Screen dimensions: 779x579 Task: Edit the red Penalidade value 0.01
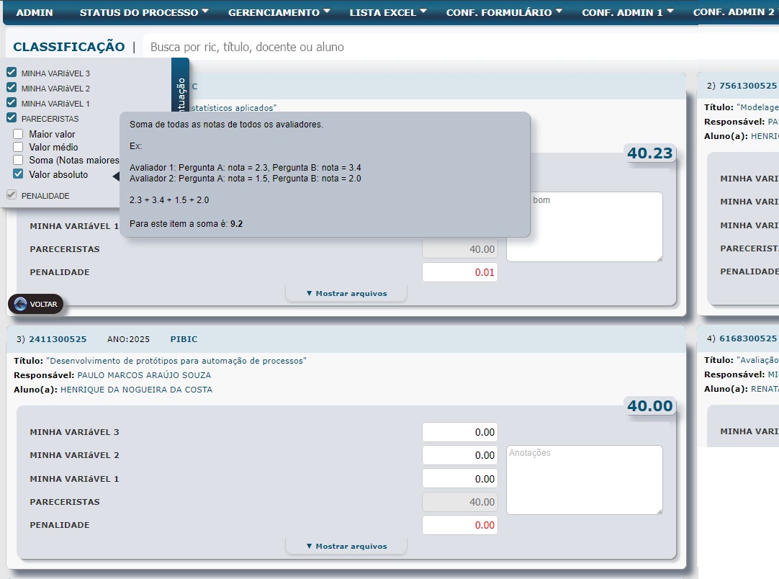tap(459, 272)
